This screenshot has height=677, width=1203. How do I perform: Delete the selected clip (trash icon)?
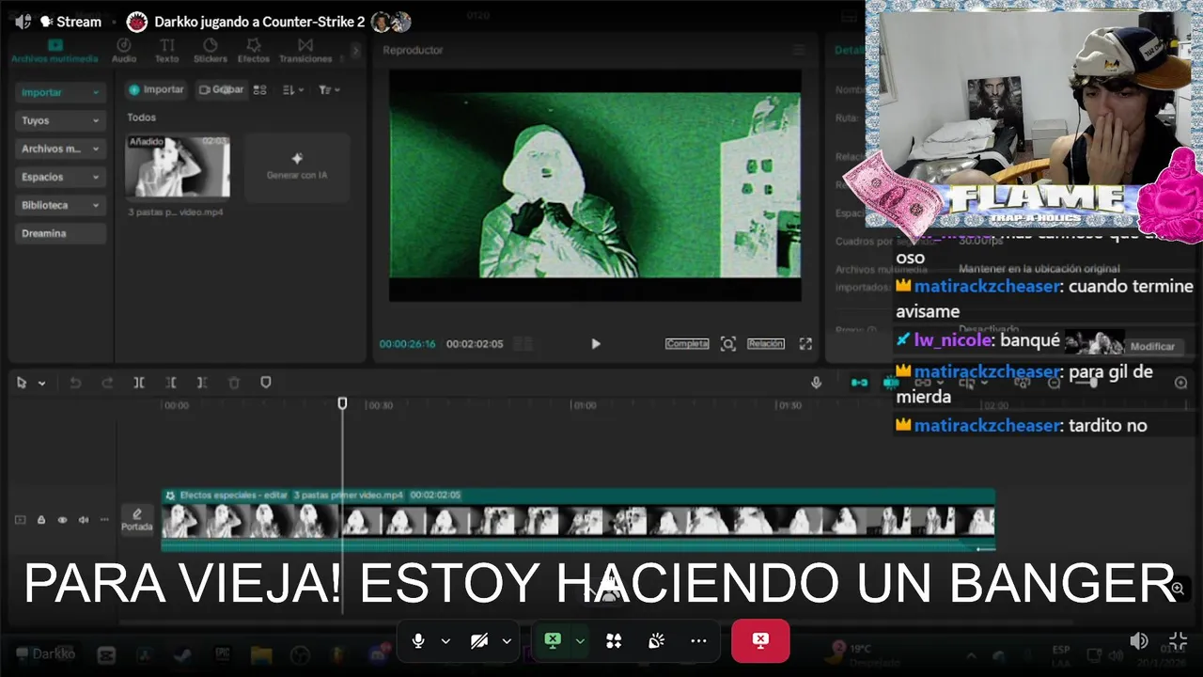coord(234,383)
